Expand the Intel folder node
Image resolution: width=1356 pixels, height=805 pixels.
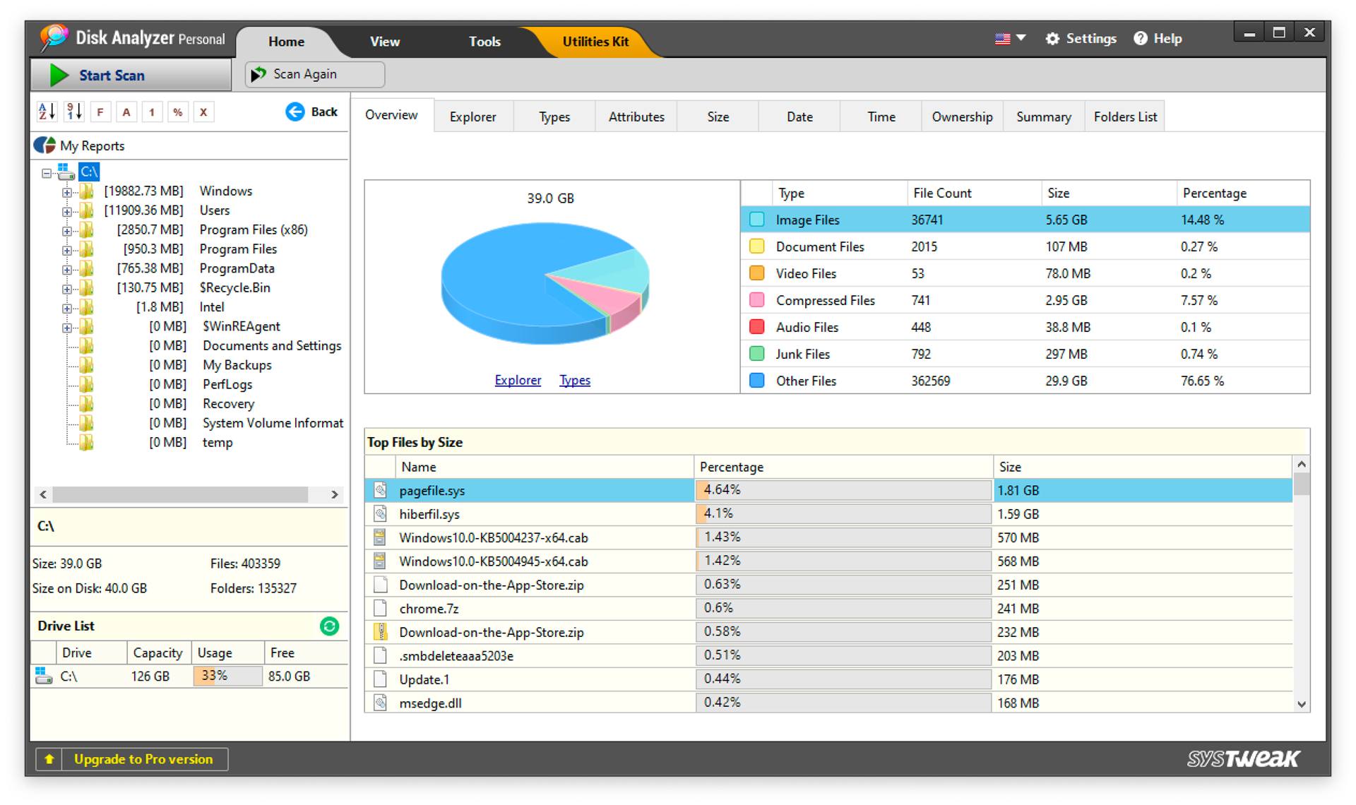click(x=66, y=308)
